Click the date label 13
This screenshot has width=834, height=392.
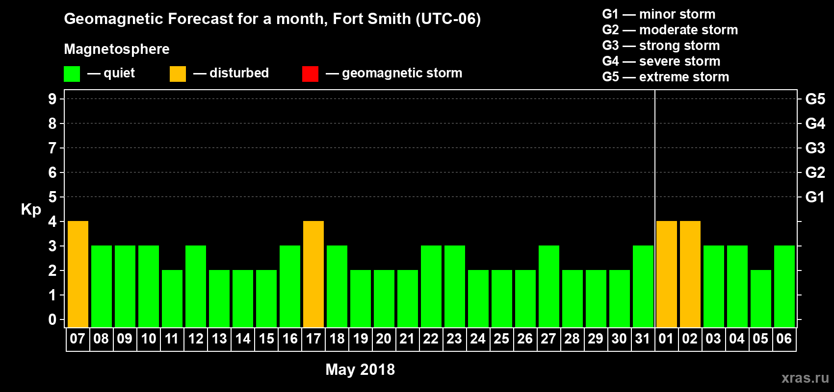tap(219, 339)
